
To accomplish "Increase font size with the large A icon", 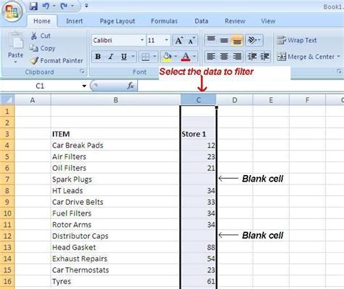I will click(179, 41).
